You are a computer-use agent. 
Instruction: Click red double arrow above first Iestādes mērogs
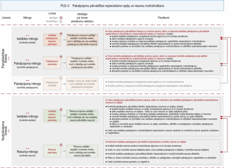(27, 35)
